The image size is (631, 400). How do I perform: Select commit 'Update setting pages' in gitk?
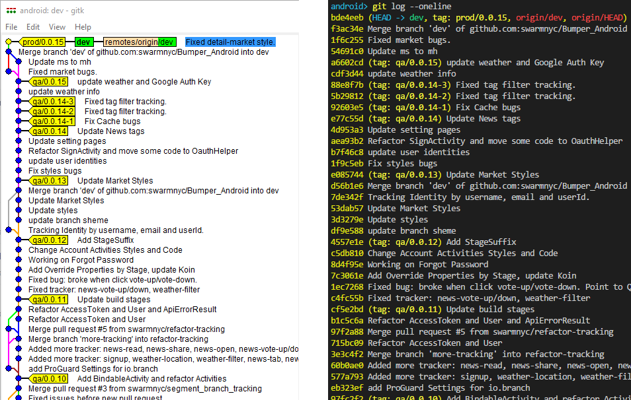[x=67, y=141]
